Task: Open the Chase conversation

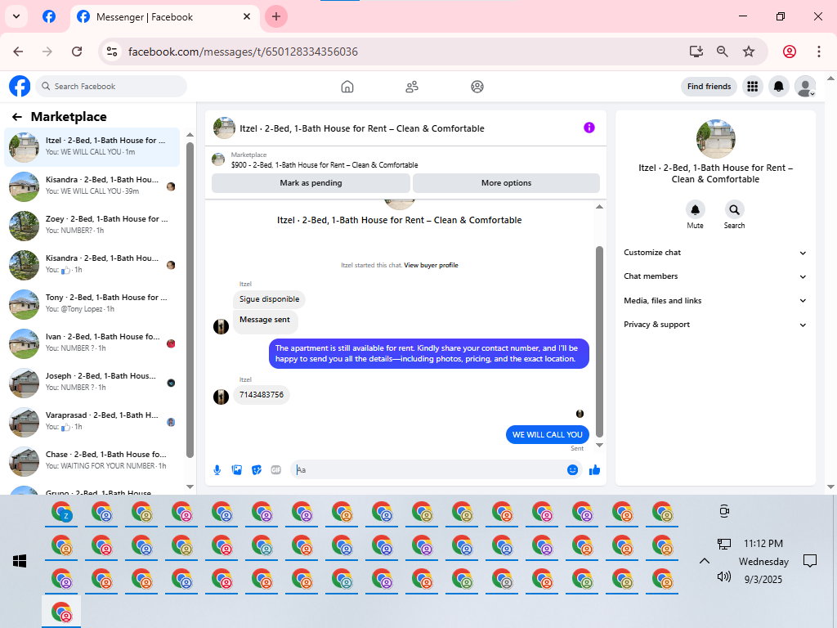Action: click(92, 461)
